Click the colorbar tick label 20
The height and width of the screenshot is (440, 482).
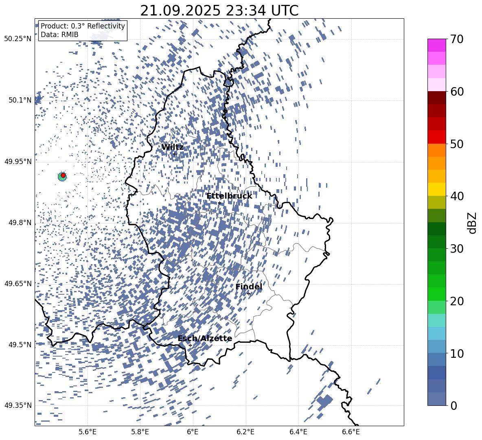(x=457, y=301)
